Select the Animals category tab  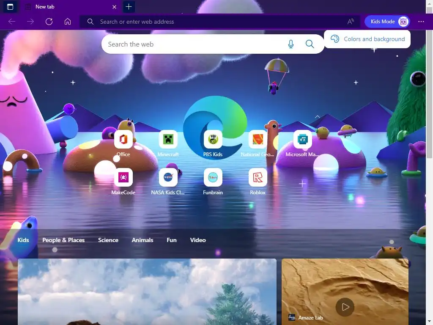[143, 240]
